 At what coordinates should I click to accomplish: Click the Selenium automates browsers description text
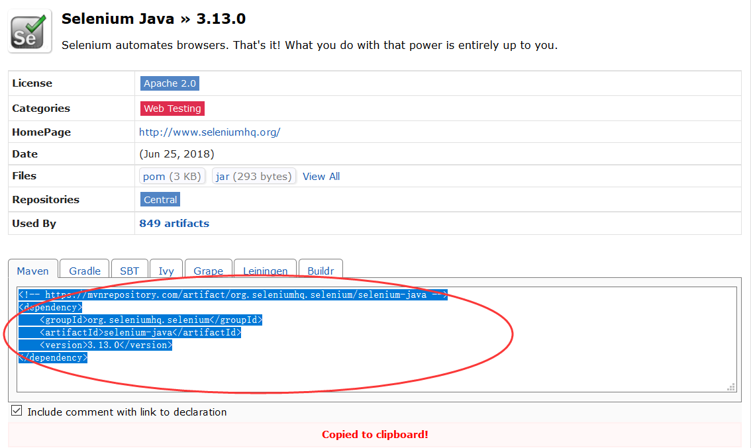click(309, 46)
